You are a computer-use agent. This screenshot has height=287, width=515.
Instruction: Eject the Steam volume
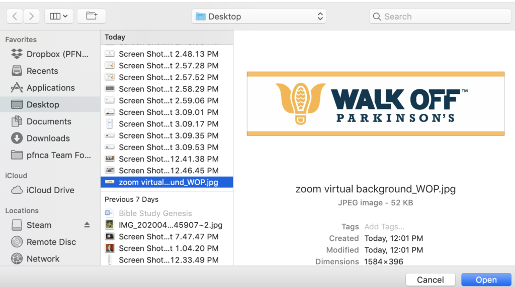87,225
